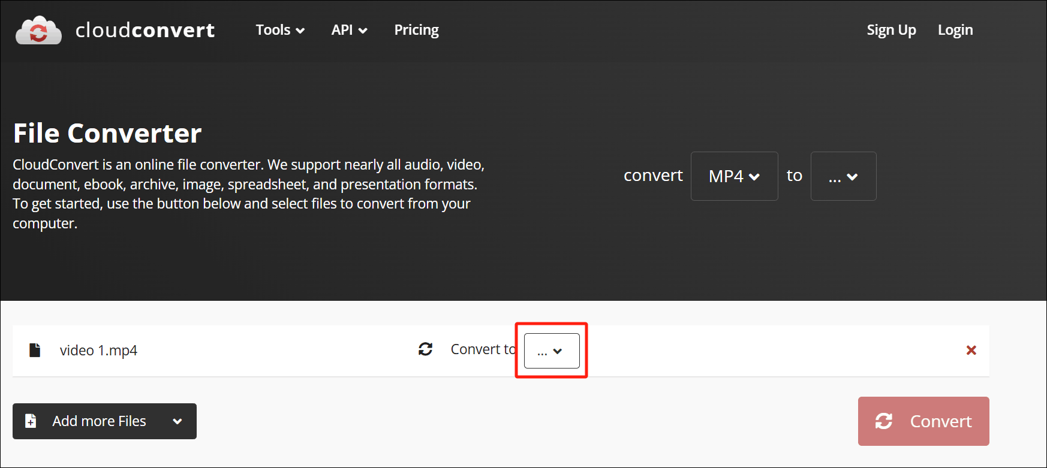Open the Tools menu
The height and width of the screenshot is (468, 1047).
point(280,30)
